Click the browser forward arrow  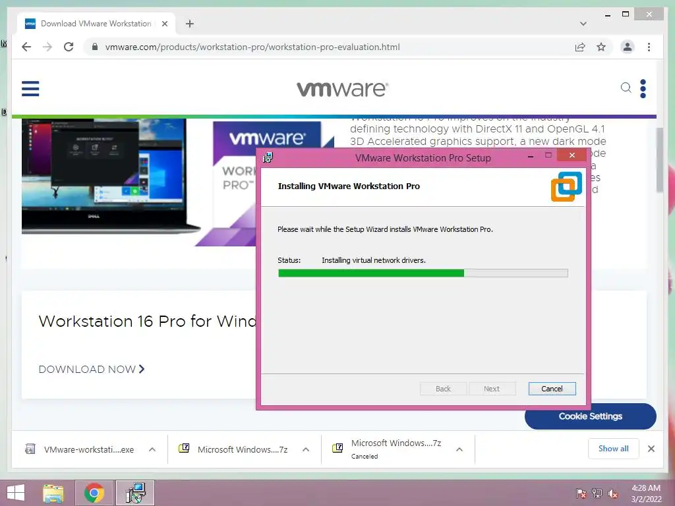pyautogui.click(x=47, y=47)
